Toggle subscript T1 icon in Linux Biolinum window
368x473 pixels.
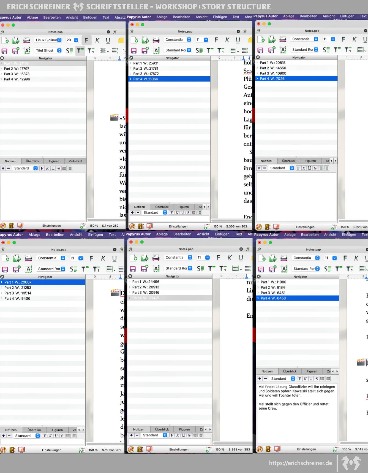click(91, 51)
